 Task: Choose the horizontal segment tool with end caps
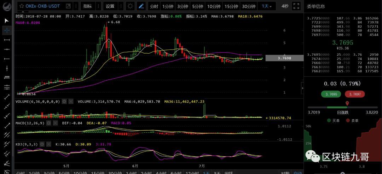pyautogui.click(x=7, y=40)
